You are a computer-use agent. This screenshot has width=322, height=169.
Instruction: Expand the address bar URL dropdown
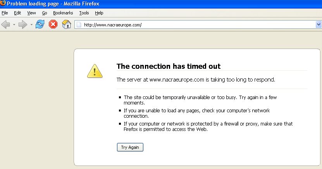pos(319,24)
